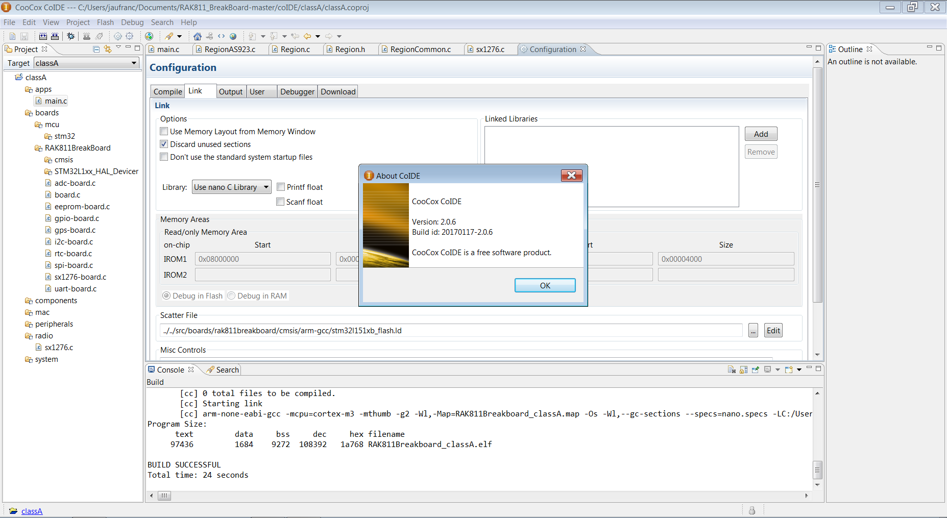Click Collapse All in Project panel
947x518 pixels.
96,50
